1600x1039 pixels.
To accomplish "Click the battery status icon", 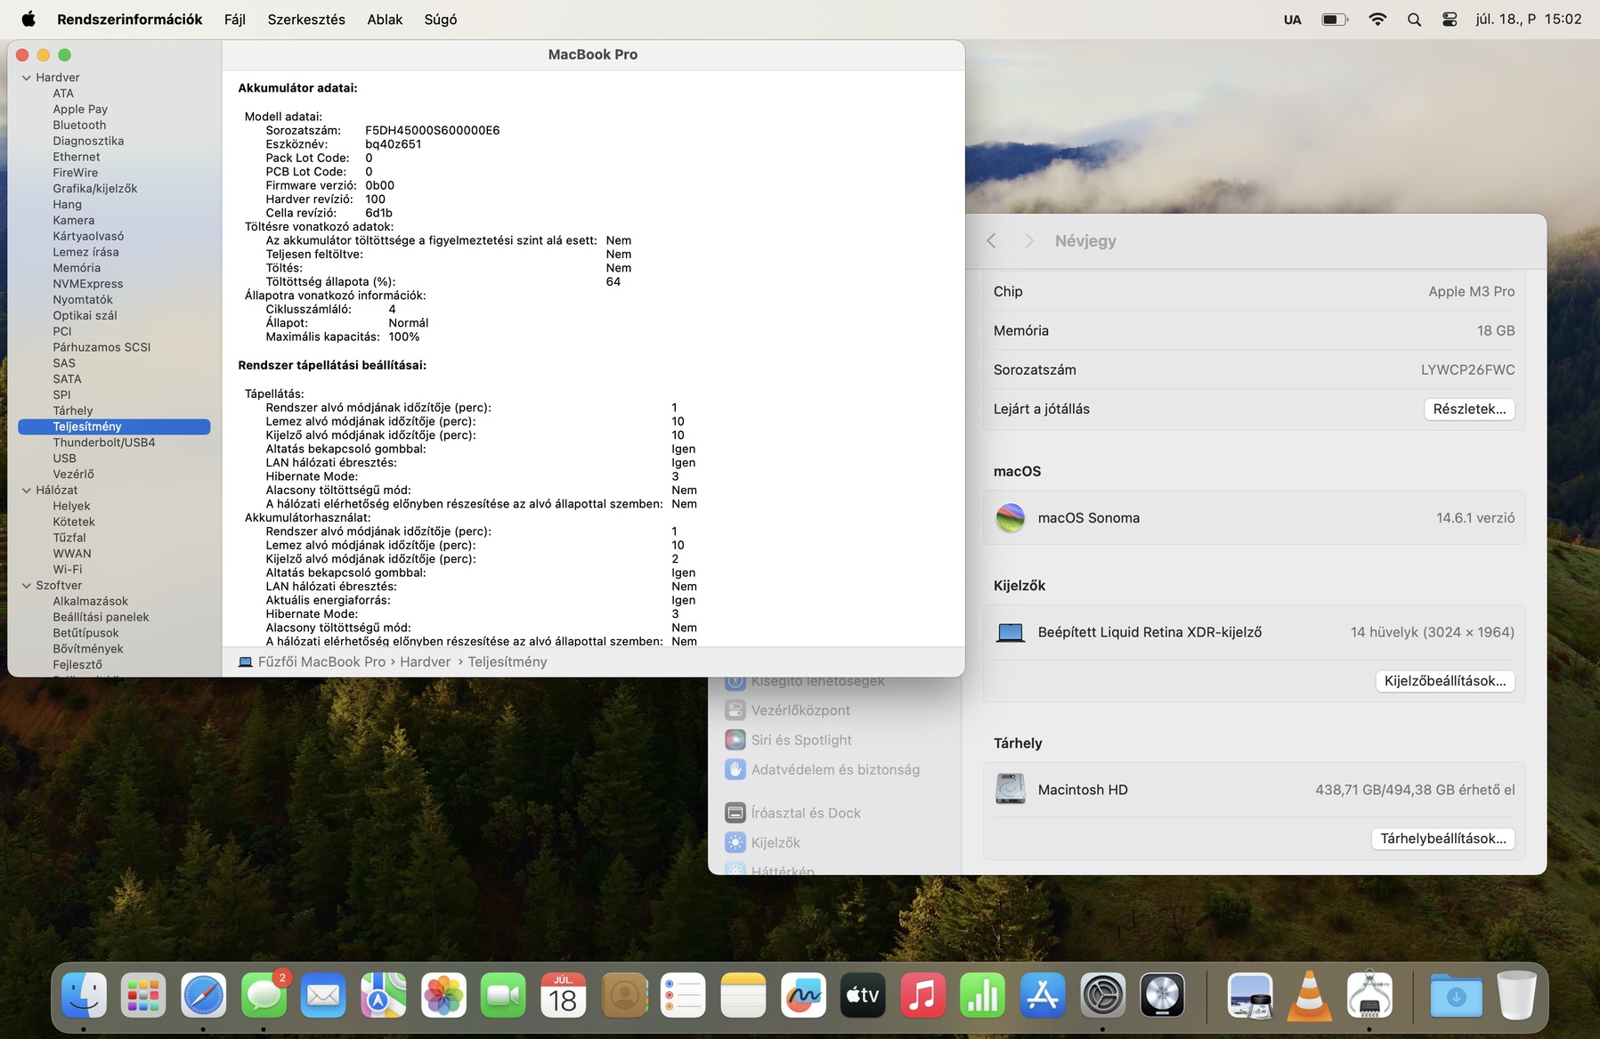I will (1335, 20).
